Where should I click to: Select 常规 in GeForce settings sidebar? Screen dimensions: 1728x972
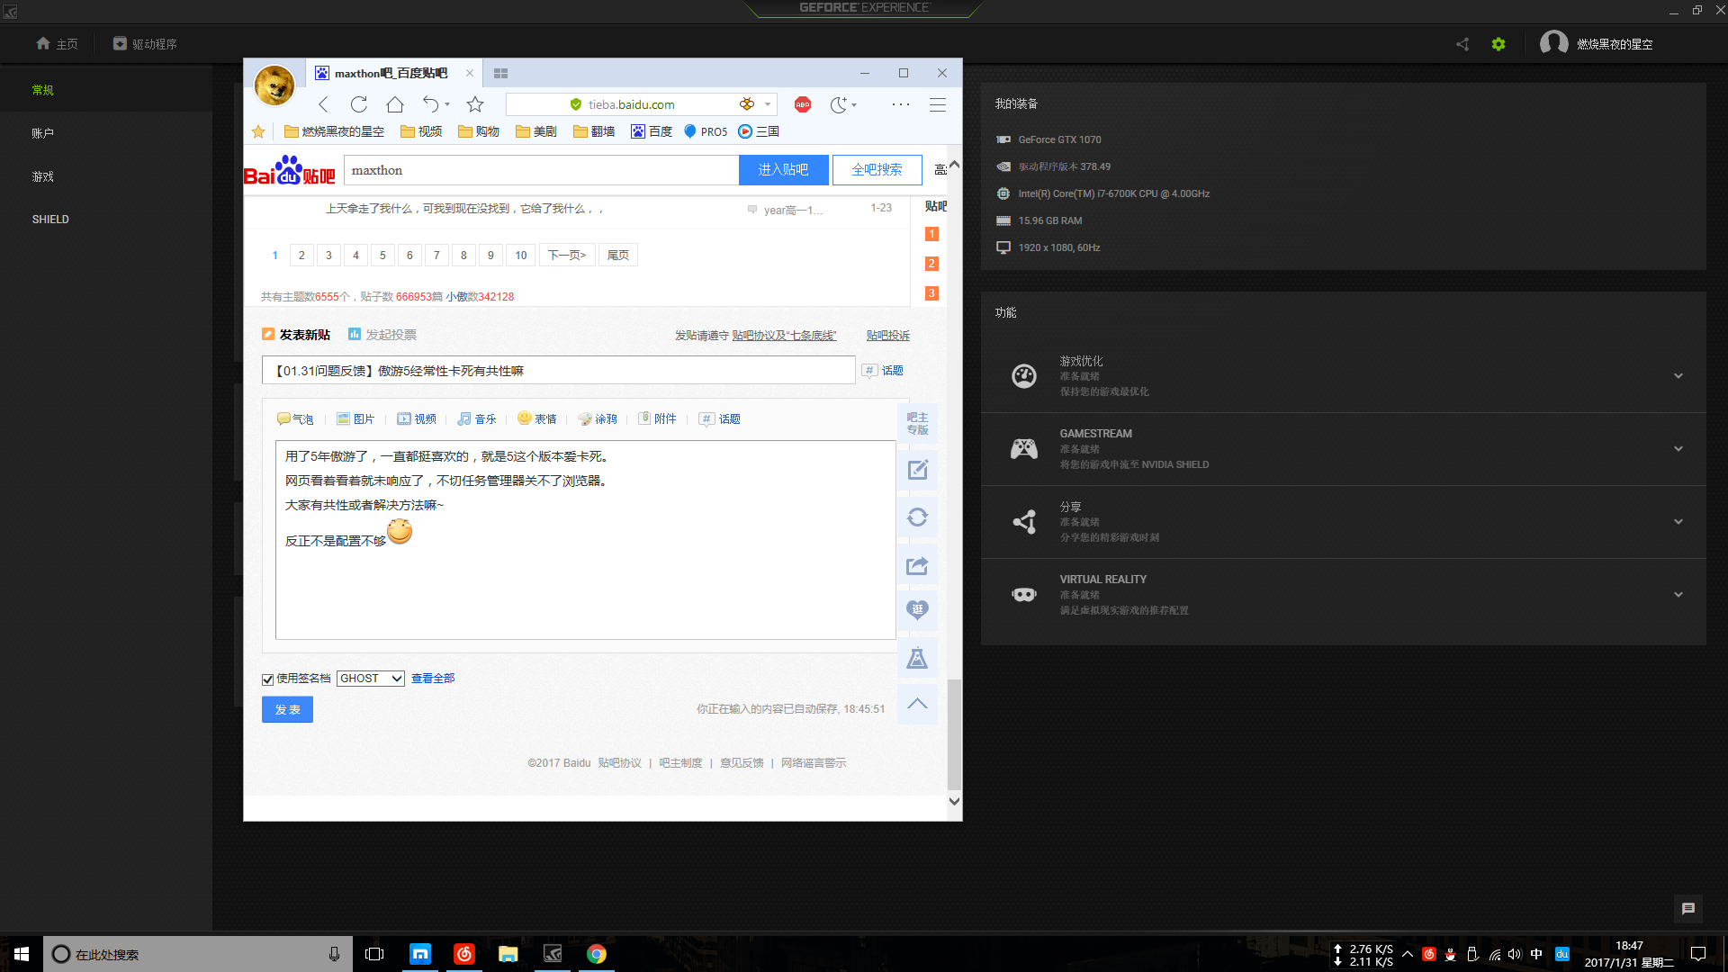tap(43, 90)
